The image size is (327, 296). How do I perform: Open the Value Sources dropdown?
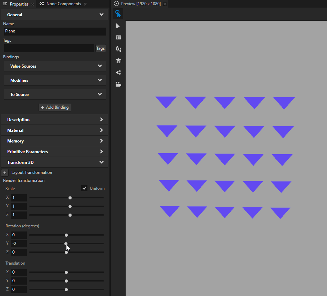pyautogui.click(x=99, y=66)
